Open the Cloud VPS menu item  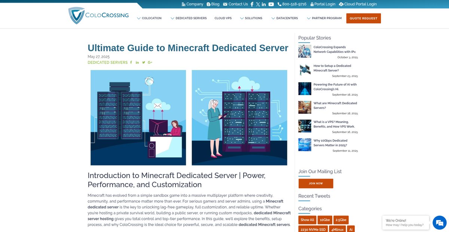tap(223, 18)
